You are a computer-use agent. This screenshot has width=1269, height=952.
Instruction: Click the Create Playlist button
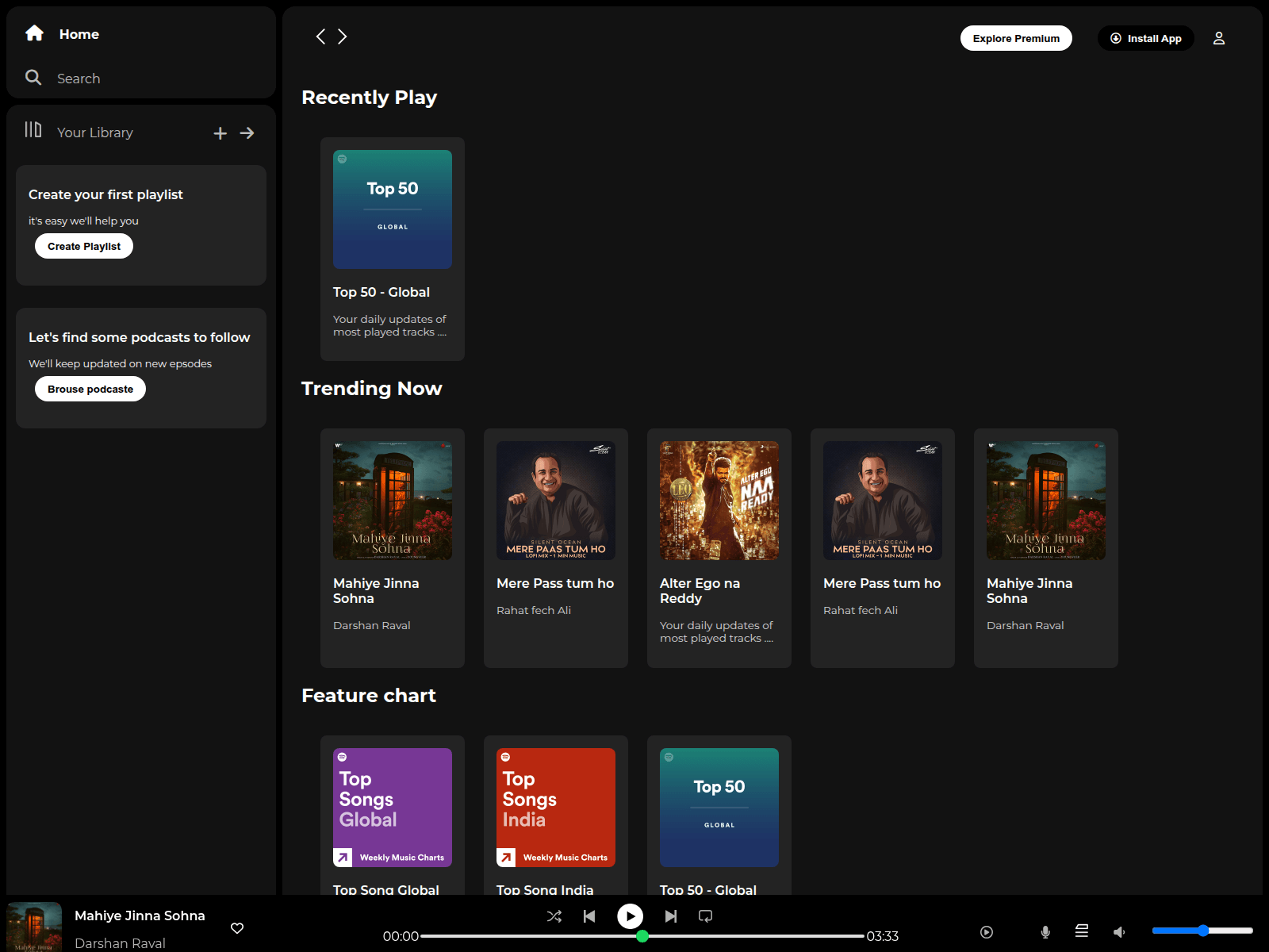click(x=84, y=246)
